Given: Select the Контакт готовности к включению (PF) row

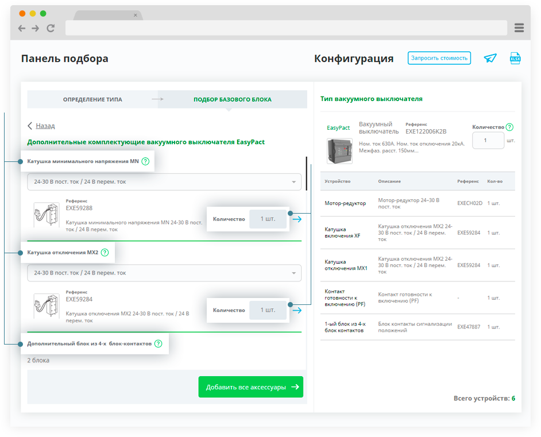Looking at the screenshot, I should coord(418,297).
